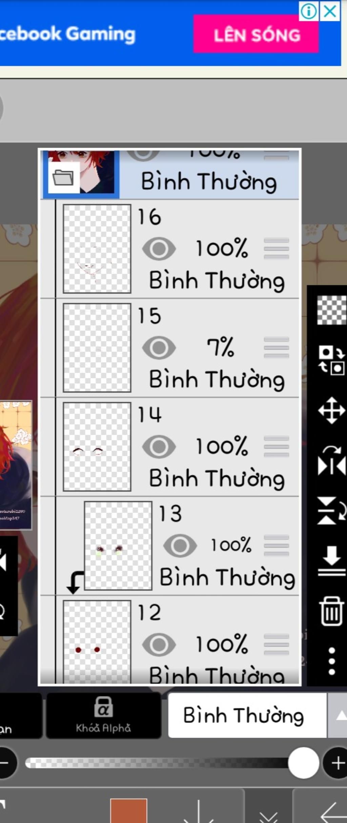Toggle visibility of layer 15
The height and width of the screenshot is (823, 347).
pyautogui.click(x=159, y=348)
